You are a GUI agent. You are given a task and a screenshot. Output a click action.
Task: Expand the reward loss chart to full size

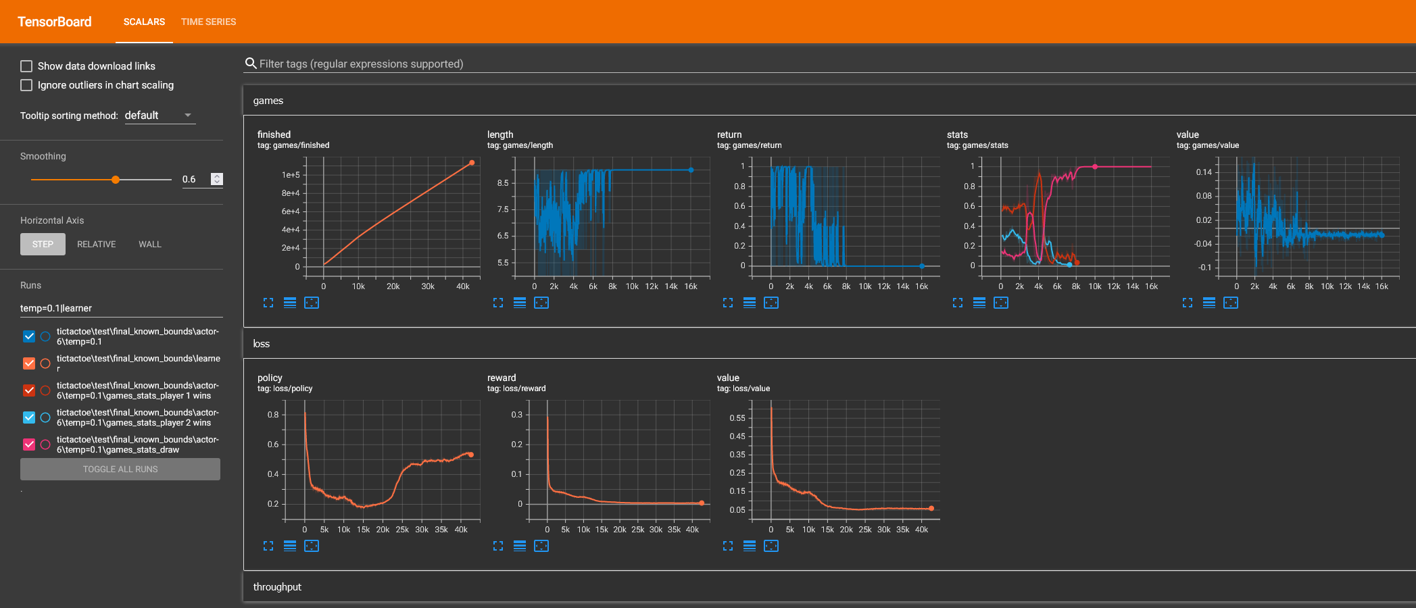point(498,546)
